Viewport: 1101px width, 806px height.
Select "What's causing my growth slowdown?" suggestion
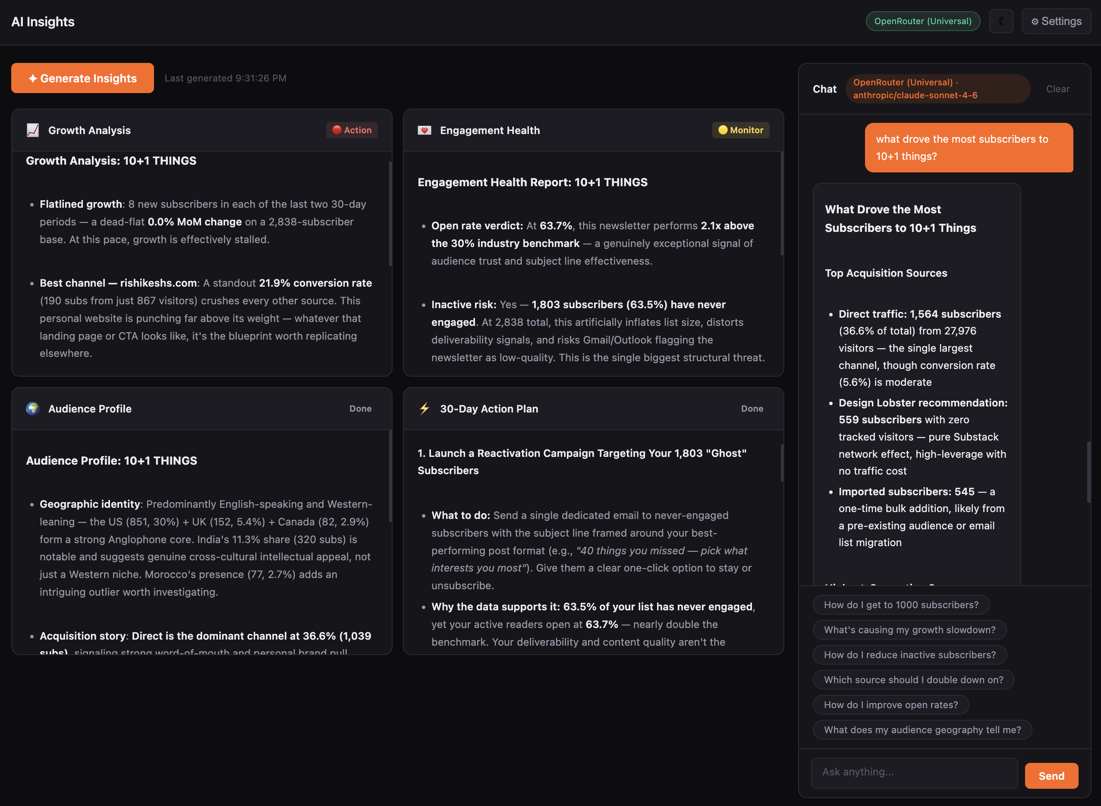(x=909, y=630)
